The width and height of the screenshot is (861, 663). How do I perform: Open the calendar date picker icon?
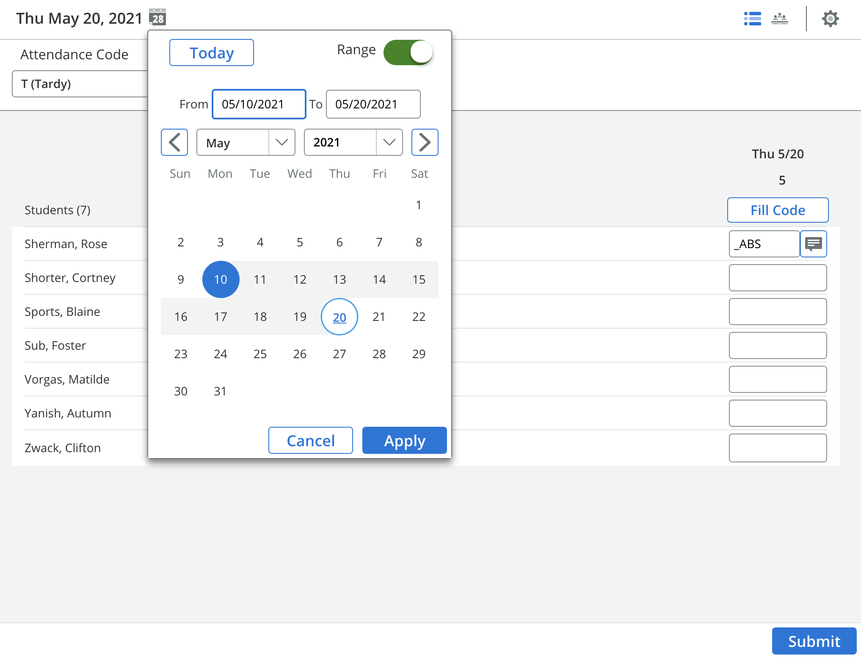[x=157, y=18]
